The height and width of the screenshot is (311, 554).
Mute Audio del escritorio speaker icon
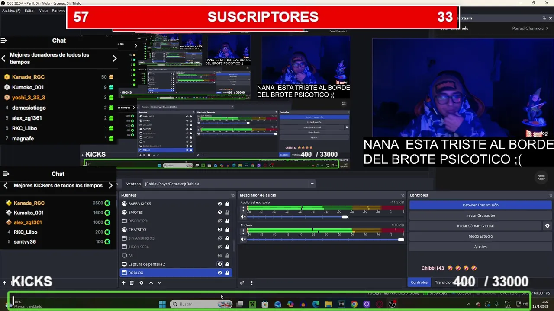click(x=243, y=217)
